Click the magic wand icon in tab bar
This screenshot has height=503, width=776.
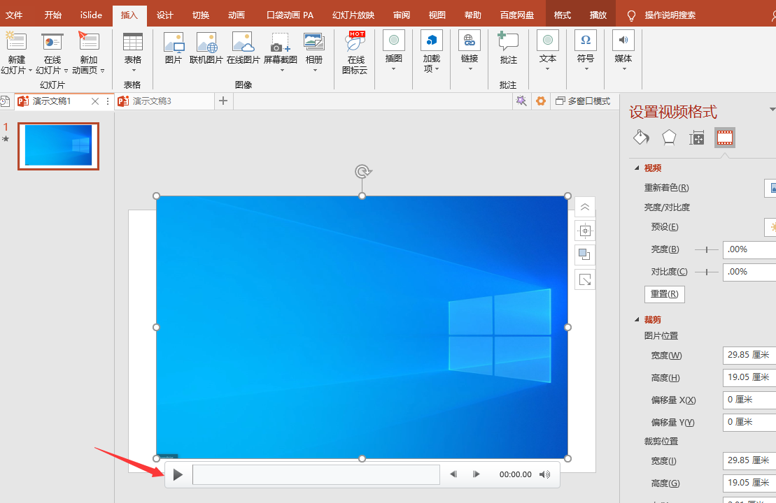coord(521,101)
